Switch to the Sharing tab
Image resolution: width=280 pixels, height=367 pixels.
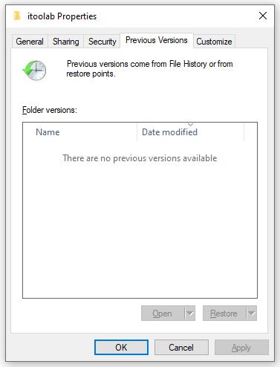(x=66, y=42)
